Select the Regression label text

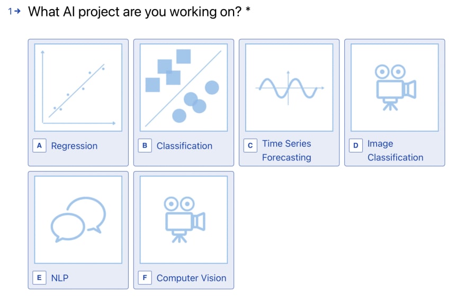(x=74, y=146)
